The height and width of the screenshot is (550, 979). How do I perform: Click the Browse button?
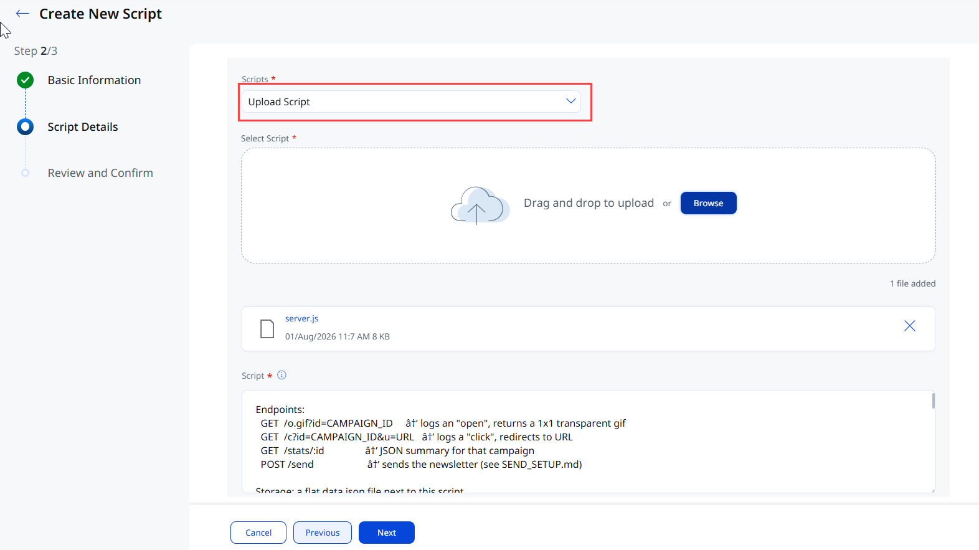[708, 203]
